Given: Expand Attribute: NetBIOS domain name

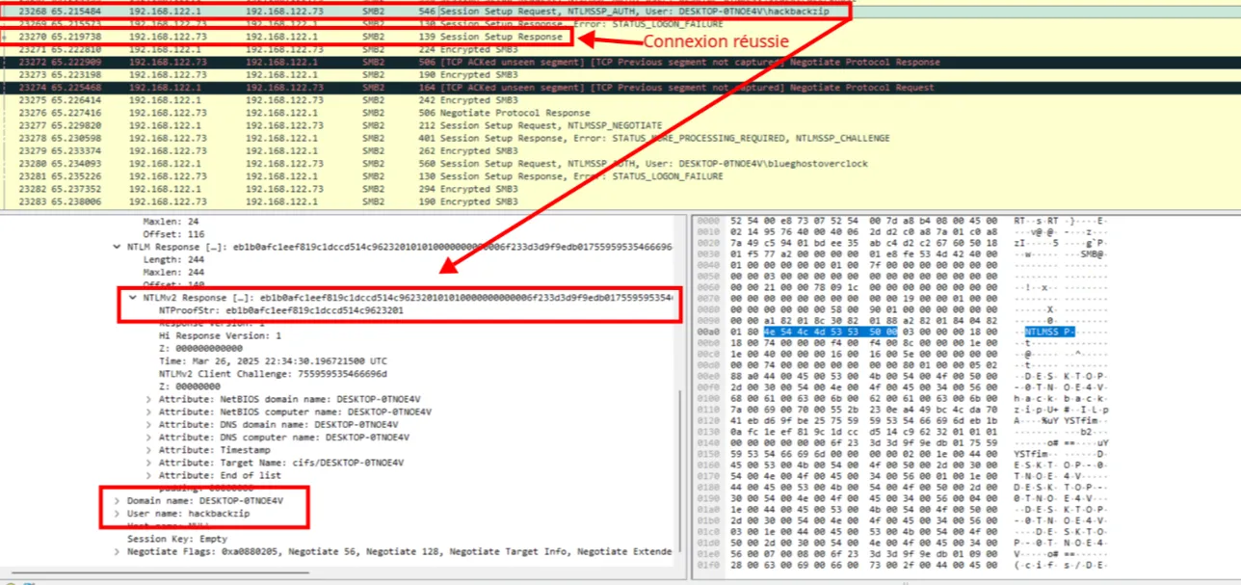Looking at the screenshot, I should 148,399.
